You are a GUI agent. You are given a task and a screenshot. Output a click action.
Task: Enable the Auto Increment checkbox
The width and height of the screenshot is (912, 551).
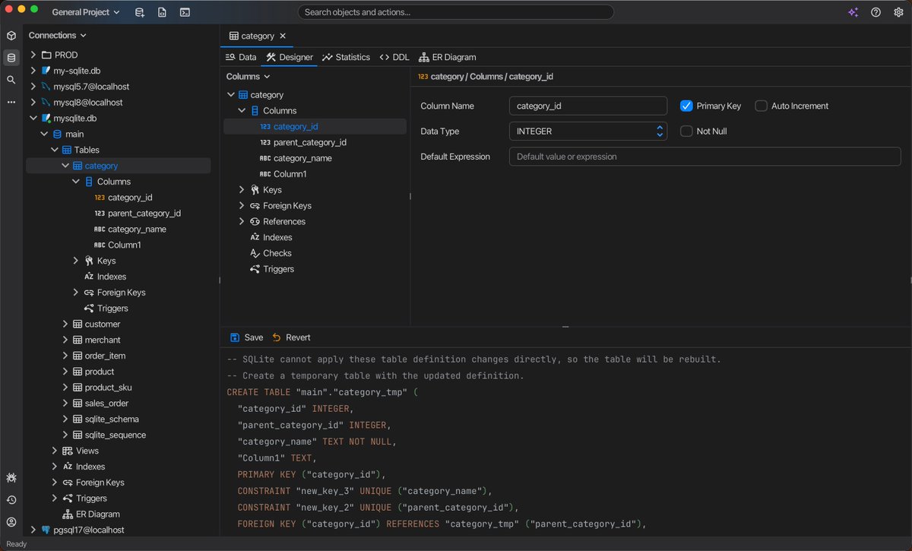tap(761, 106)
